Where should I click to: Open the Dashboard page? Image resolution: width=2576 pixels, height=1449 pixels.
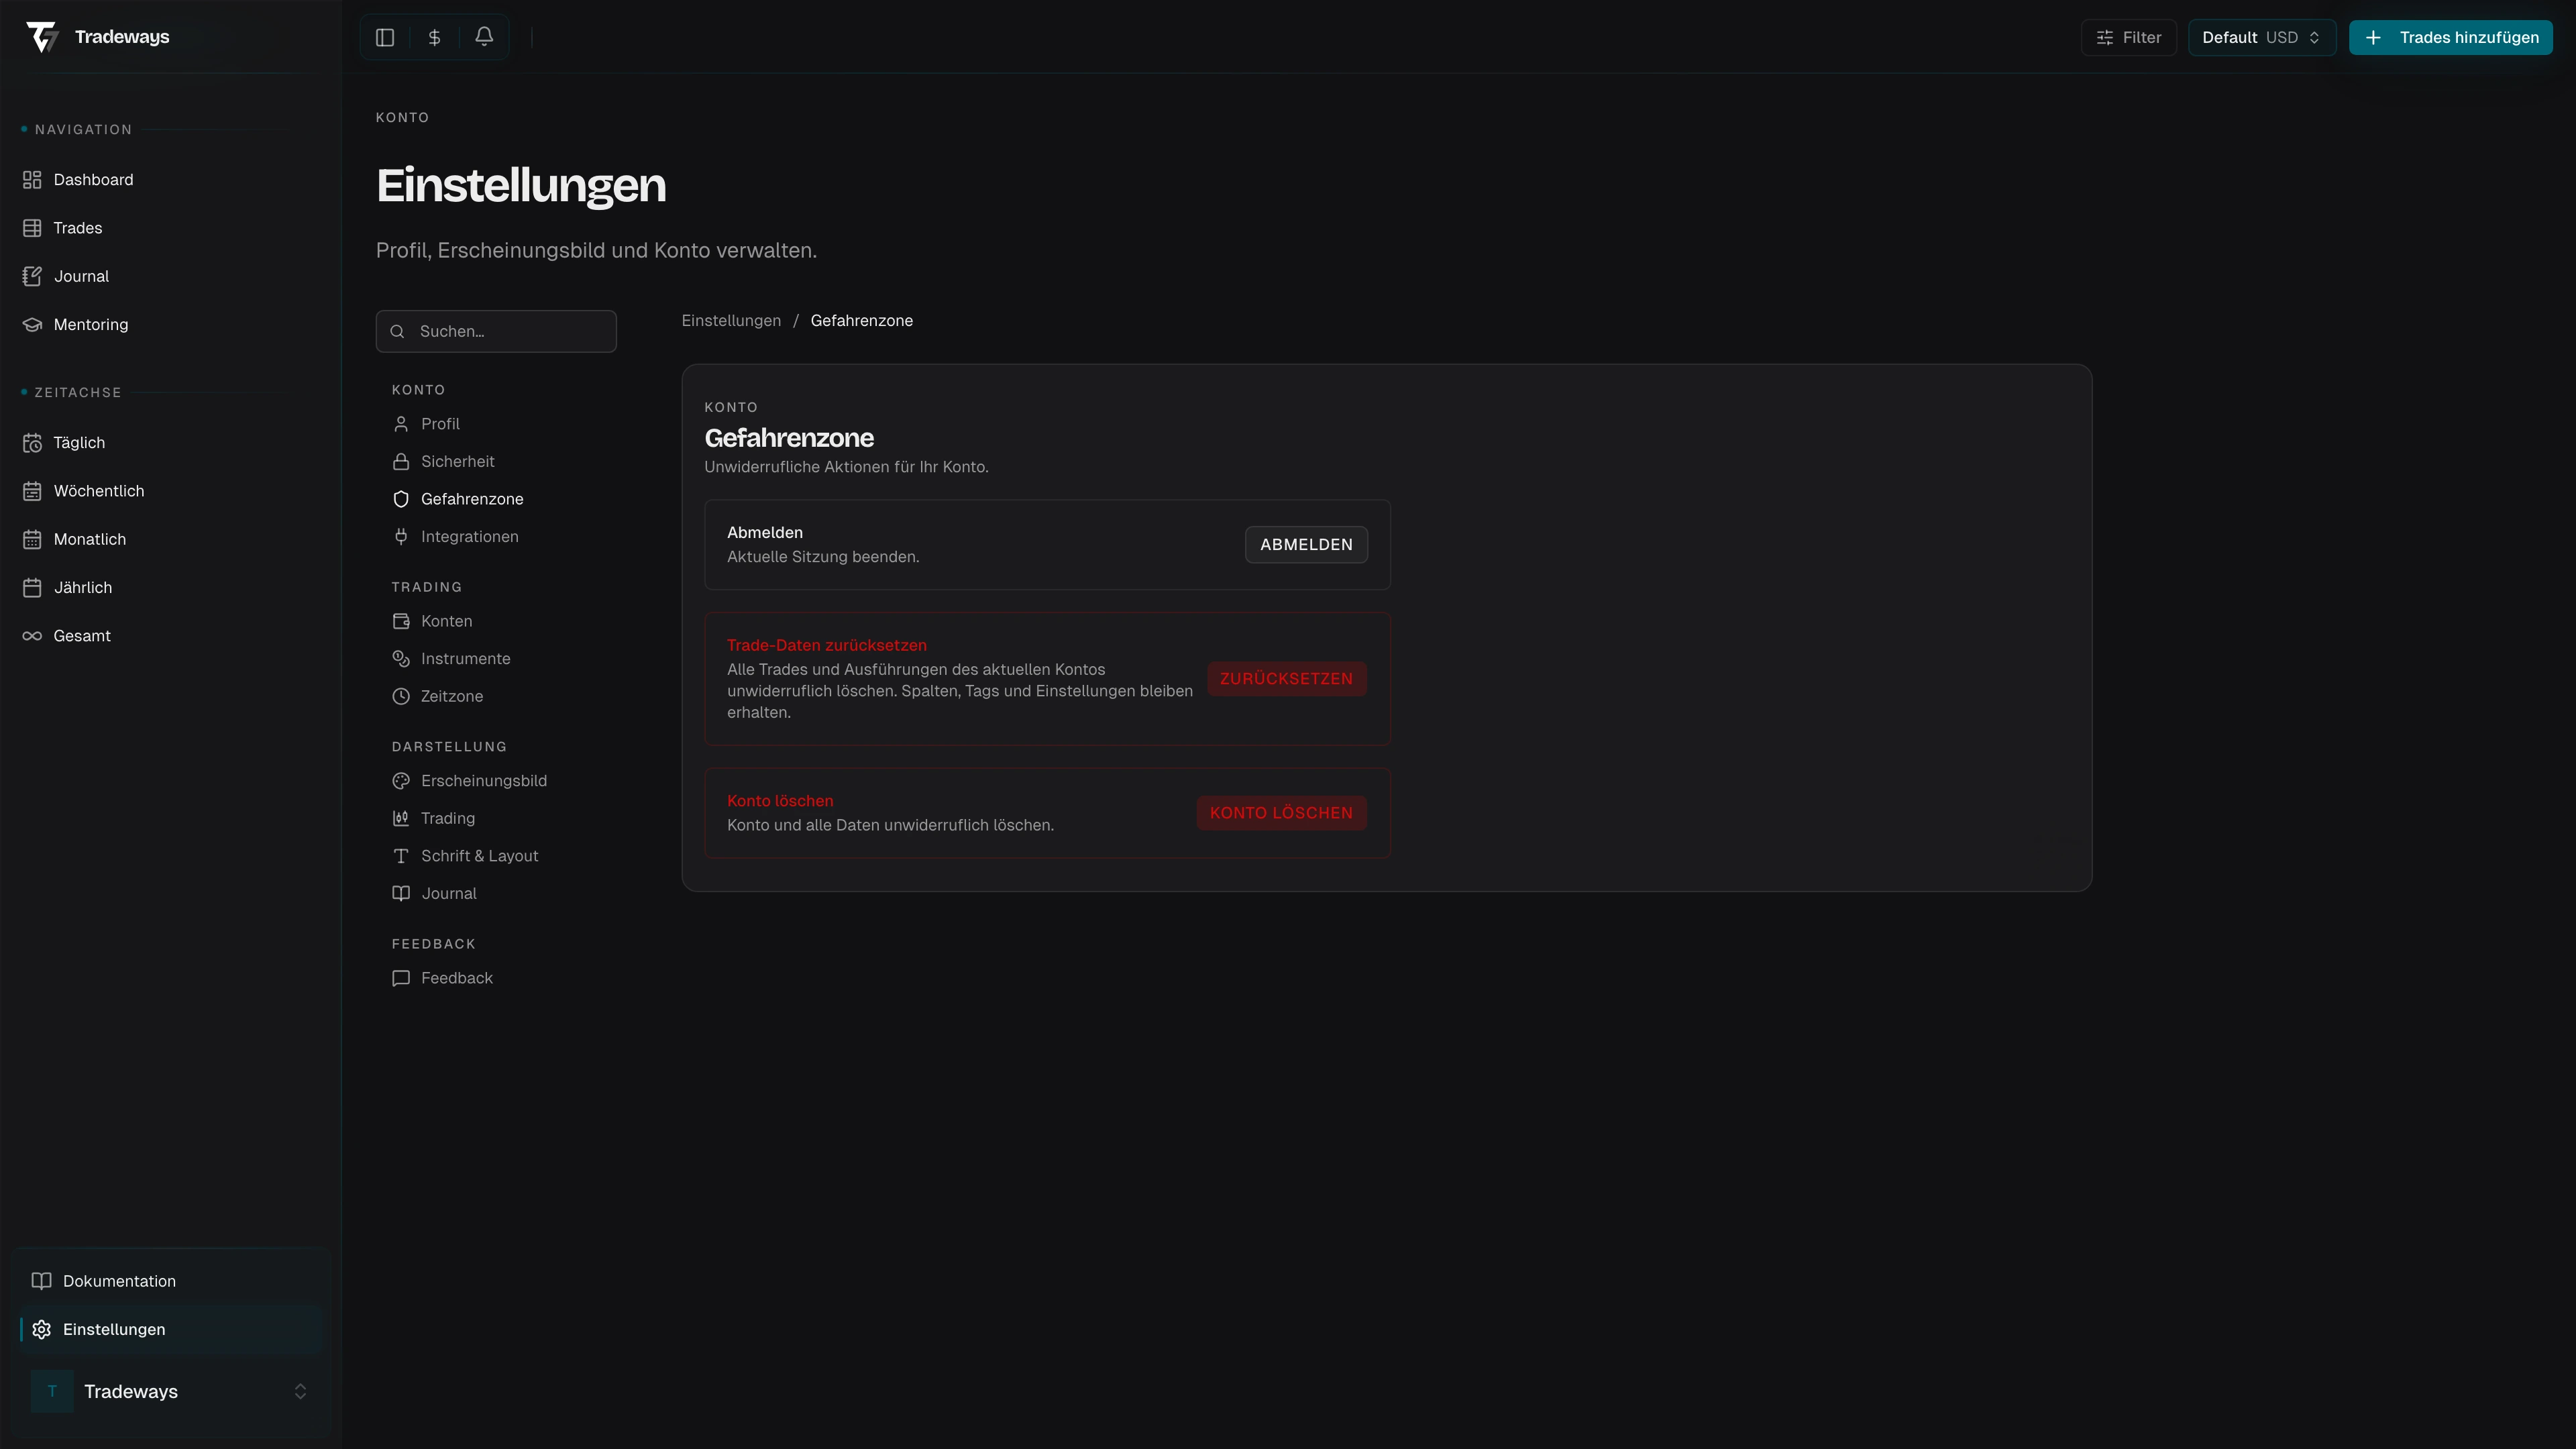pyautogui.click(x=92, y=180)
